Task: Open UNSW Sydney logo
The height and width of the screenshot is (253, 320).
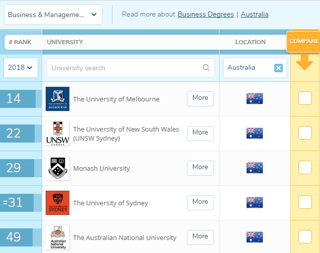Action: coord(58,134)
